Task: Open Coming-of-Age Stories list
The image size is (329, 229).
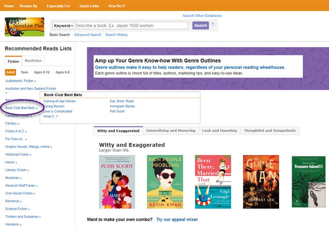Action: pyautogui.click(x=59, y=101)
